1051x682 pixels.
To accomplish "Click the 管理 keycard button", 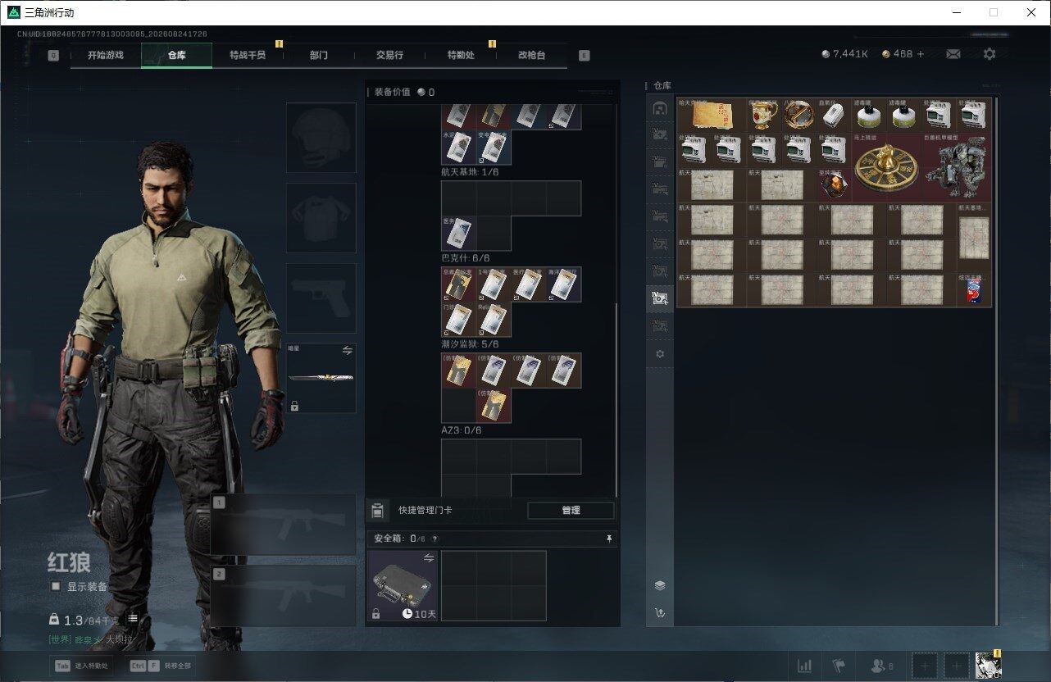I will click(571, 510).
